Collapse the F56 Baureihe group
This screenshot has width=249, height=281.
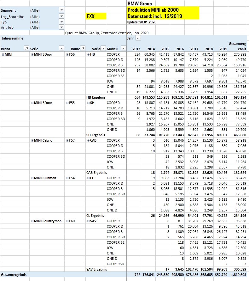[67, 54]
